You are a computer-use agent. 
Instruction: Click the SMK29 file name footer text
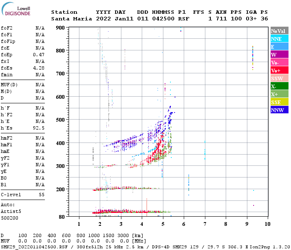tap(34, 247)
